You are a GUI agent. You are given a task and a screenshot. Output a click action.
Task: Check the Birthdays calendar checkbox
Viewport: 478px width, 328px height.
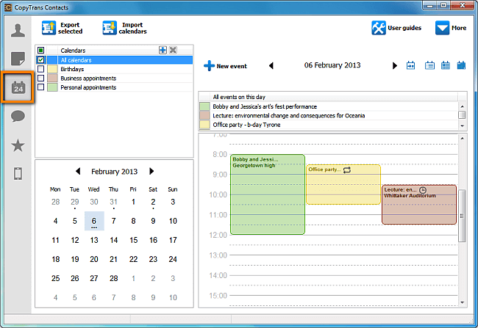41,69
